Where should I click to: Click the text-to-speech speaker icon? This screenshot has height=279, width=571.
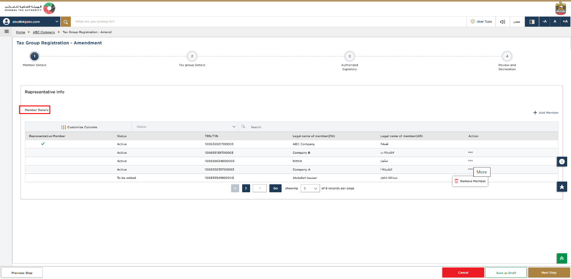point(502,21)
